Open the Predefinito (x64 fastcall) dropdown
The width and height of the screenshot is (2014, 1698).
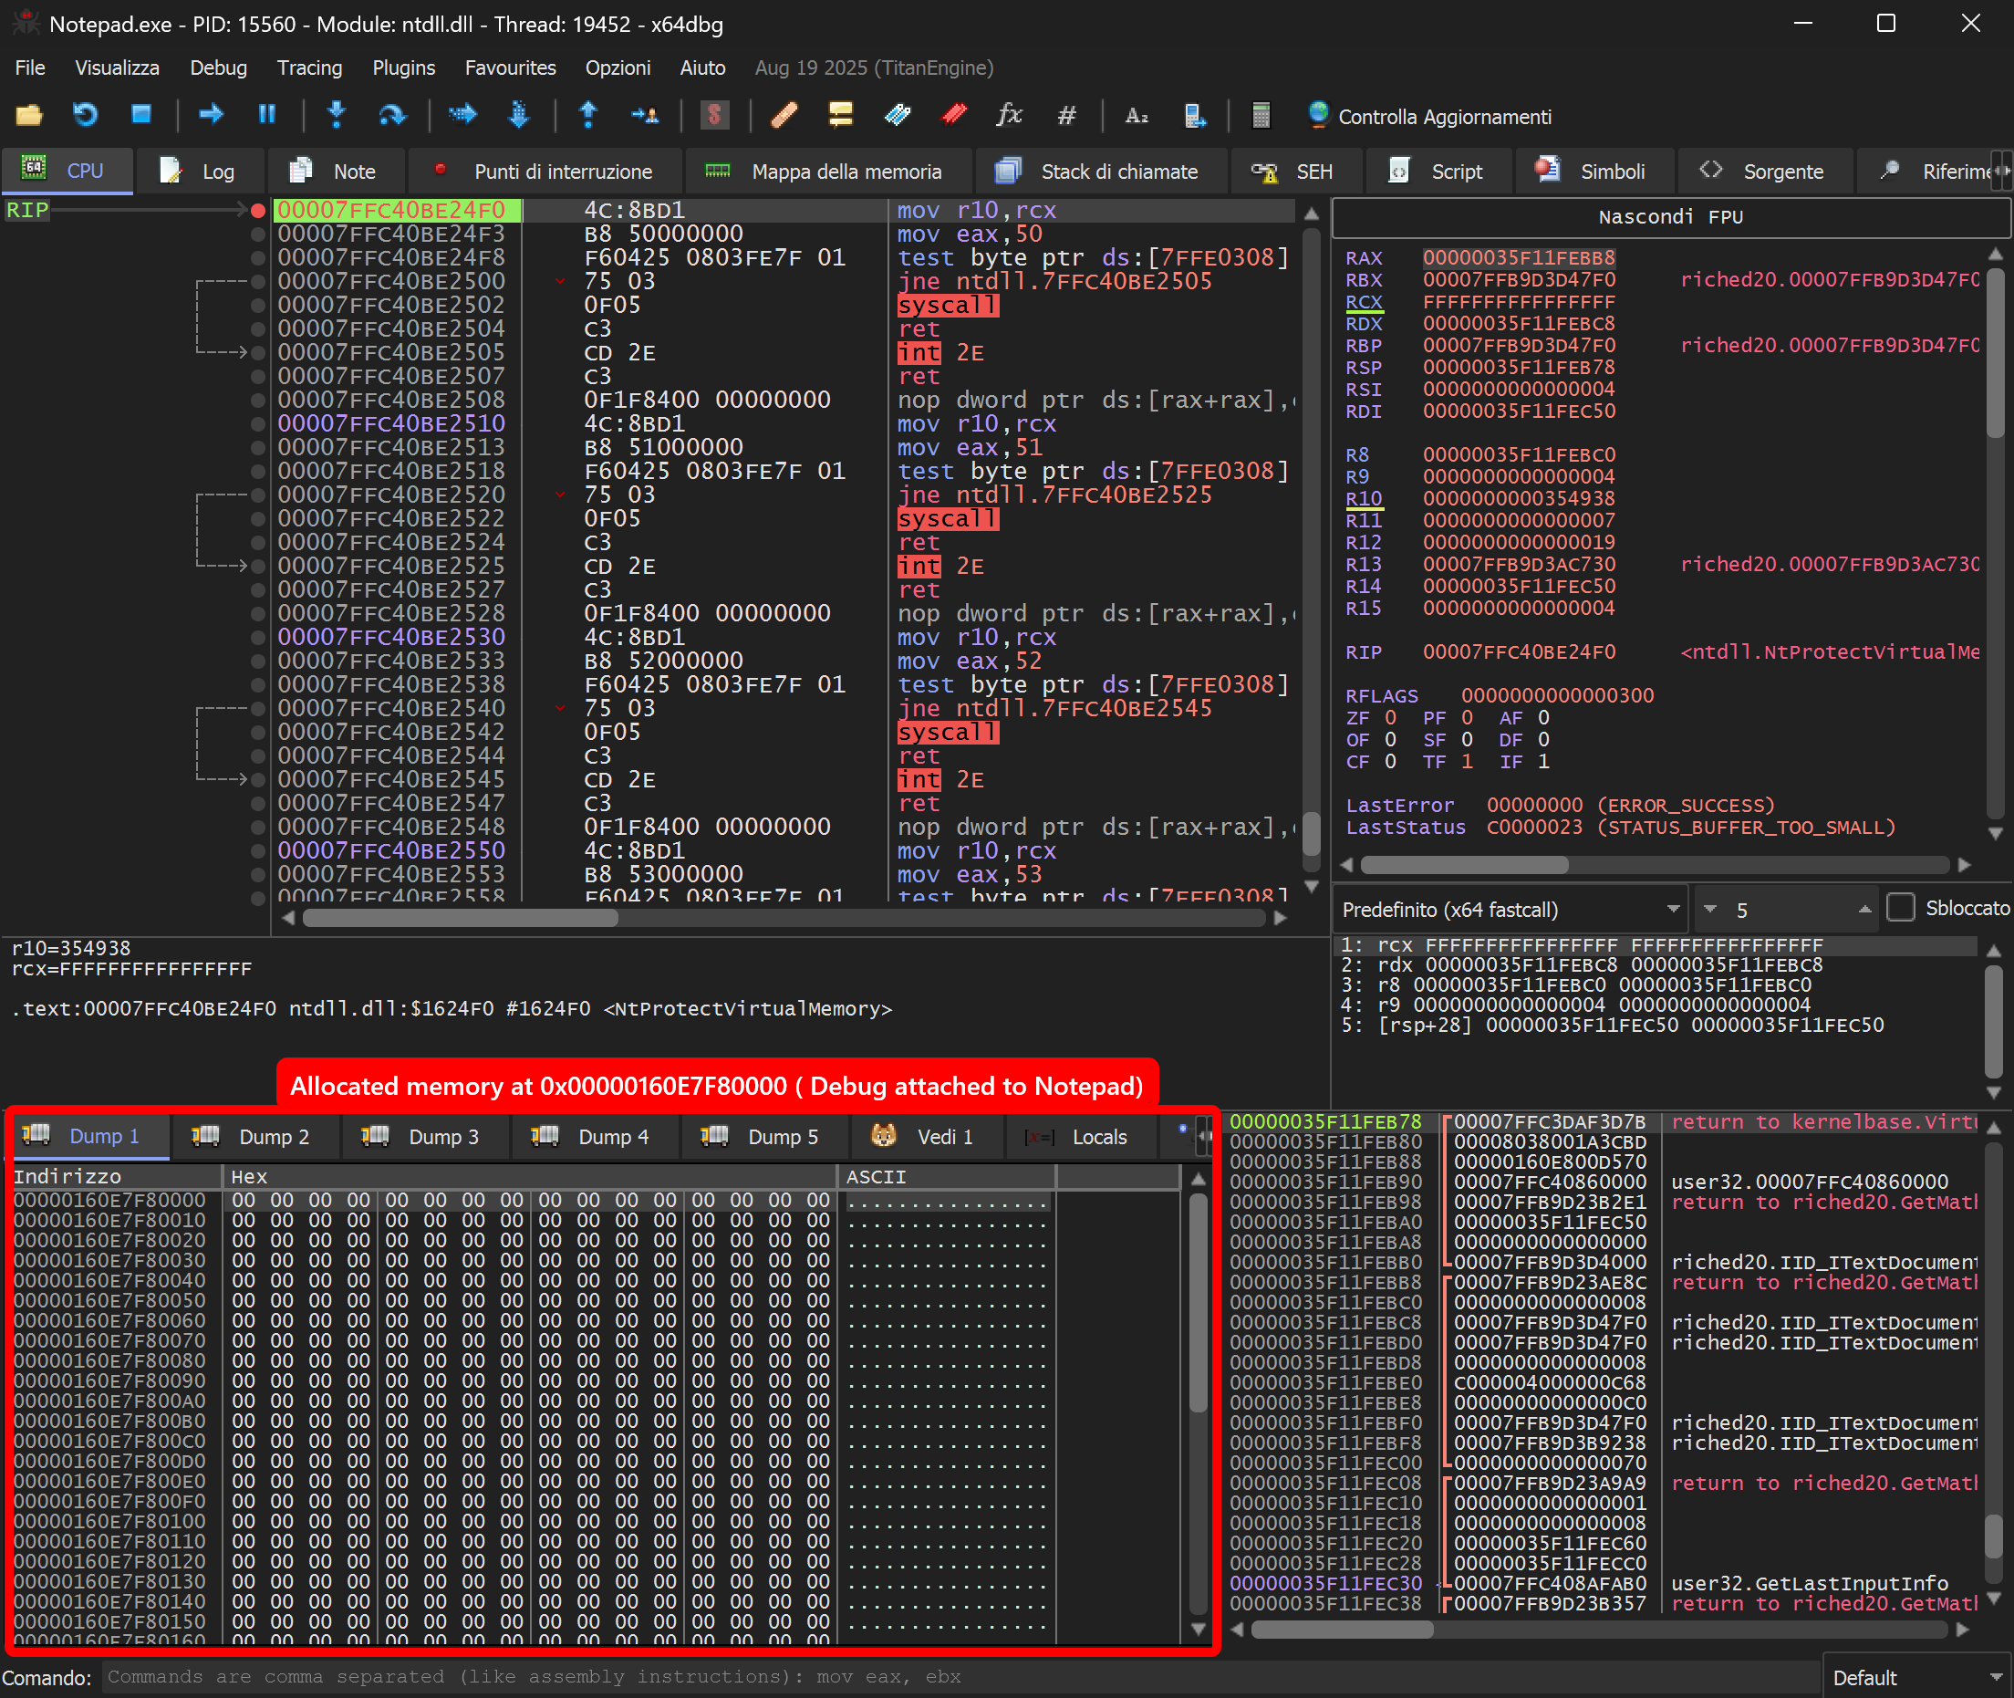click(1509, 908)
